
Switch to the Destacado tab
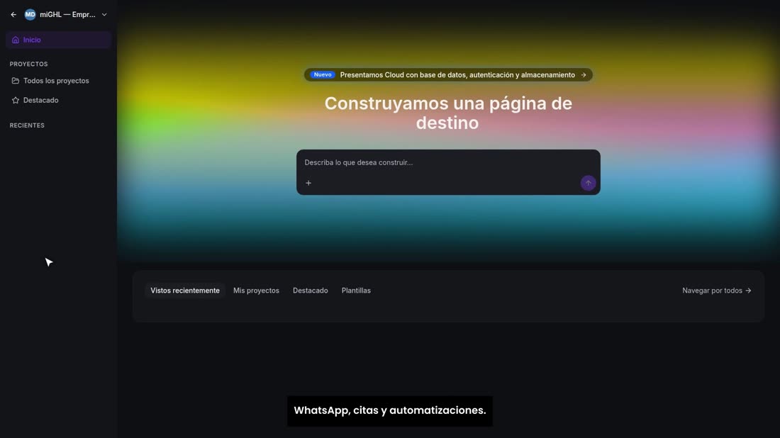pyautogui.click(x=311, y=291)
